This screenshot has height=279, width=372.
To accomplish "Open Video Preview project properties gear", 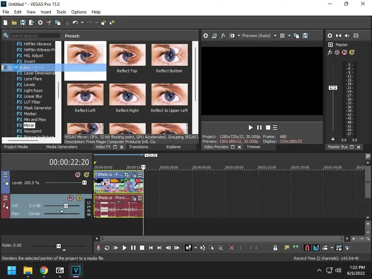I will pos(206,36).
